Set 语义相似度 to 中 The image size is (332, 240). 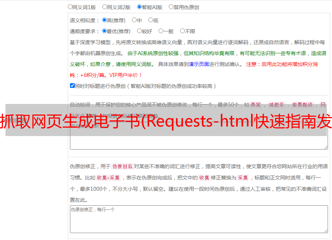tap(134, 20)
